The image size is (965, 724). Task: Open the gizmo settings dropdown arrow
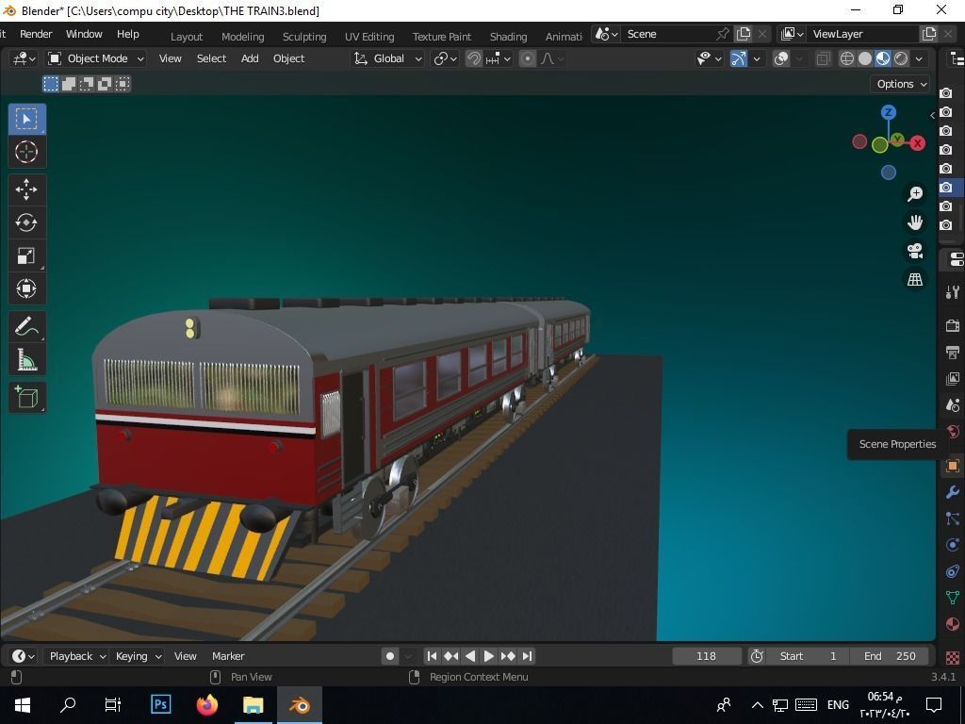click(757, 58)
